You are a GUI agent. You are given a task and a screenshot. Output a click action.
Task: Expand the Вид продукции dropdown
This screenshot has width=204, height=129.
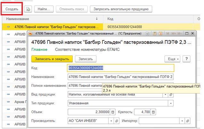tap(165, 95)
